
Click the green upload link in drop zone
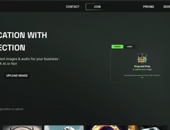click(x=138, y=69)
